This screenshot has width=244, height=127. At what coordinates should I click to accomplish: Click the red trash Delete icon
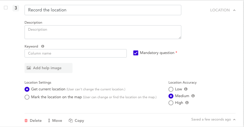(26, 120)
